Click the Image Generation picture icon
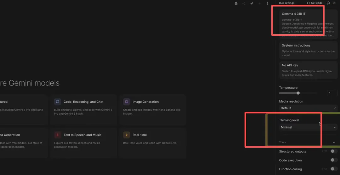340x175 pixels. (127, 102)
